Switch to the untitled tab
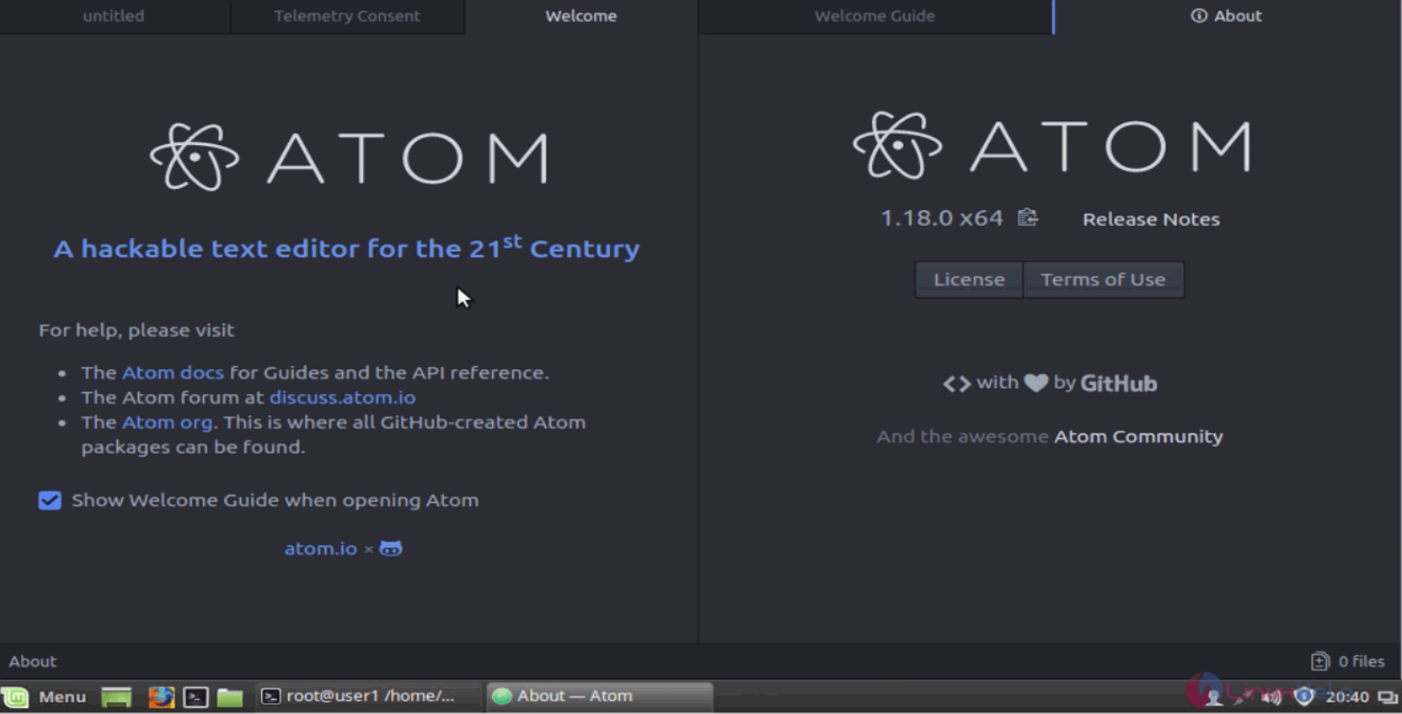1402x714 pixels. point(114,16)
